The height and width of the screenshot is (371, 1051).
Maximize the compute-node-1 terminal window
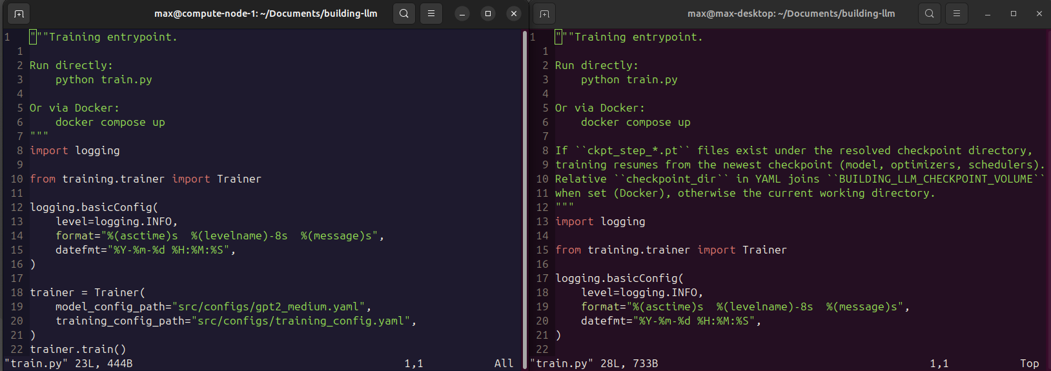[x=488, y=14]
